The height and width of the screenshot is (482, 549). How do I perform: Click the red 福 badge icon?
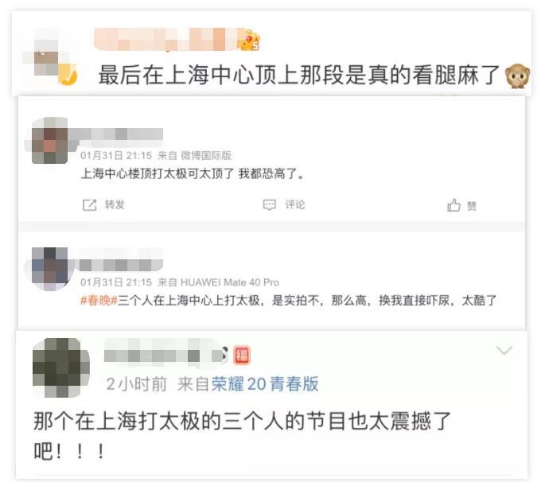[x=242, y=355]
